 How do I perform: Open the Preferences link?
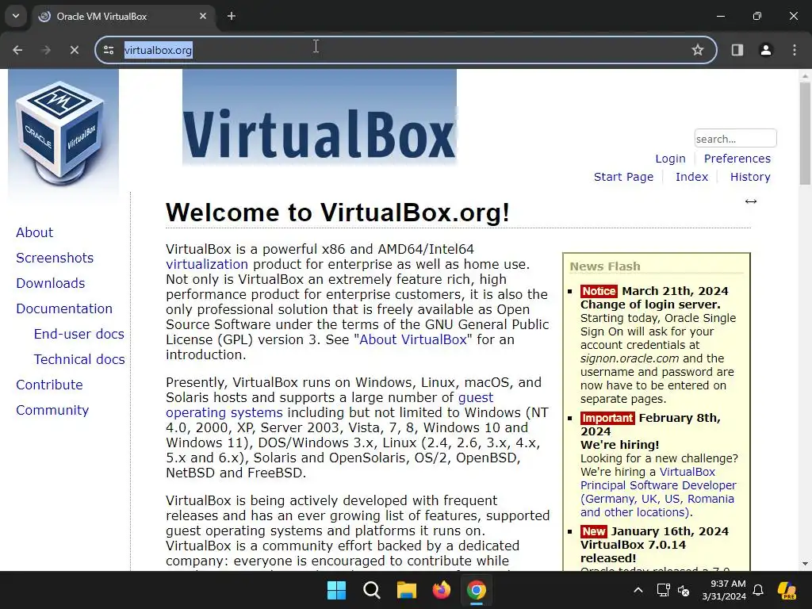[x=737, y=159]
